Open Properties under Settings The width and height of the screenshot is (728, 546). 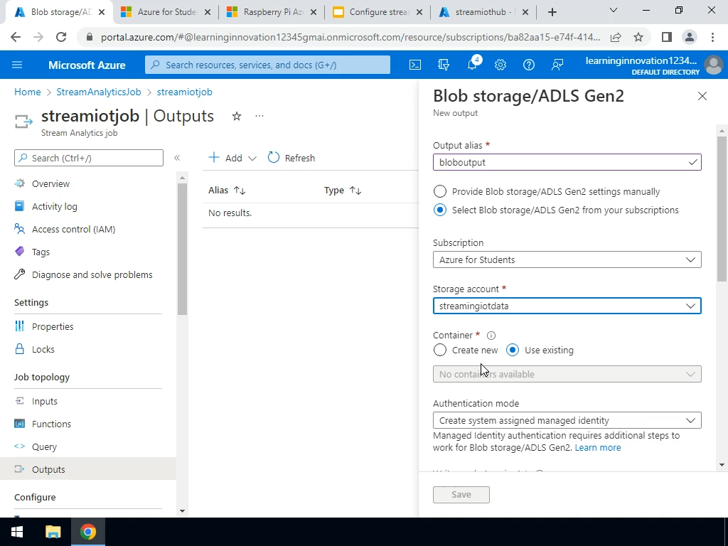click(53, 327)
